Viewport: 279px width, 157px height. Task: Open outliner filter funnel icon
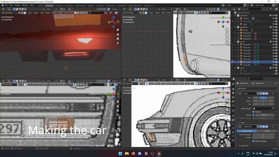(x=271, y=9)
